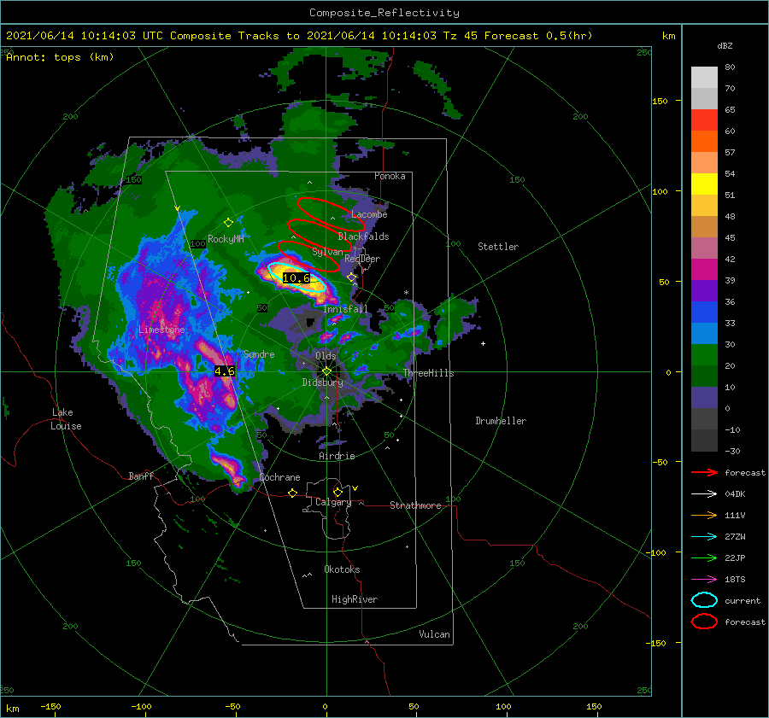Click the radar site diamond above Didsbury
The width and height of the screenshot is (769, 718).
[326, 371]
